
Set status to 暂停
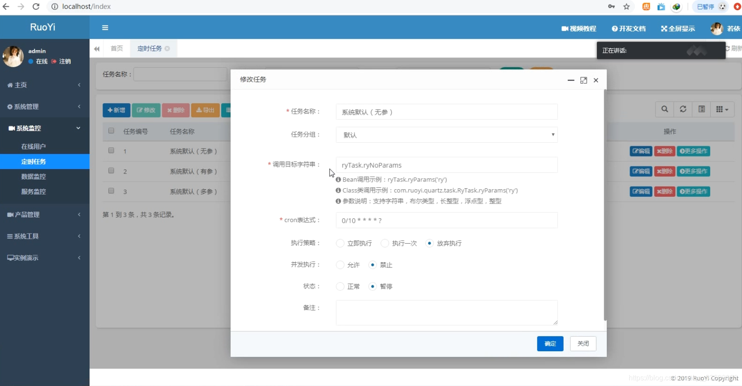click(373, 286)
